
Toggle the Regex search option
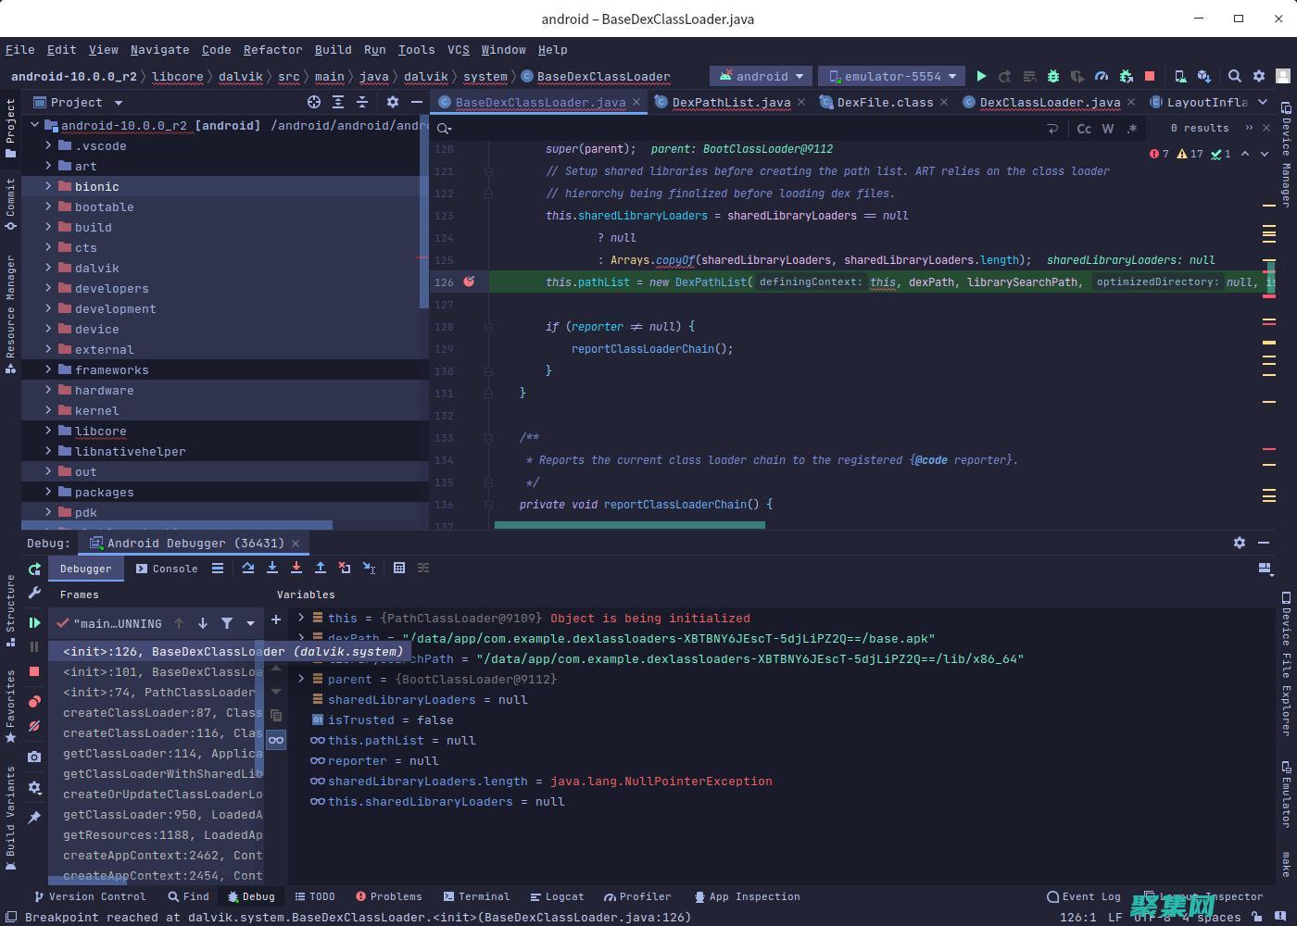click(x=1132, y=129)
